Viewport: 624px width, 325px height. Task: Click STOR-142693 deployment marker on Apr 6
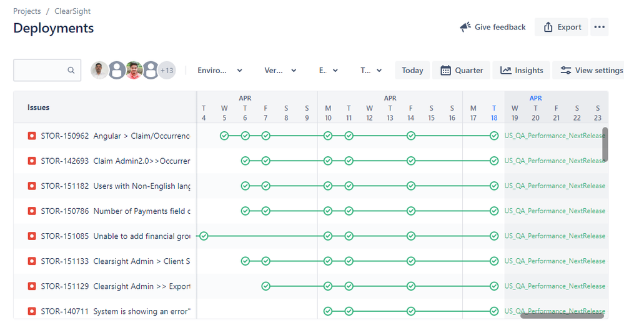coord(245,161)
